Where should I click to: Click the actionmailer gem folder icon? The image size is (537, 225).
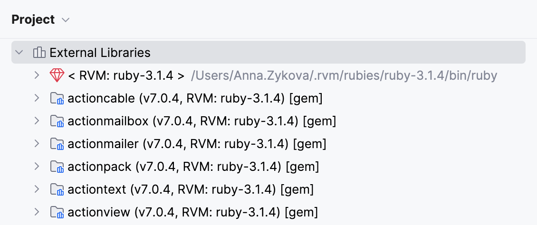click(57, 144)
